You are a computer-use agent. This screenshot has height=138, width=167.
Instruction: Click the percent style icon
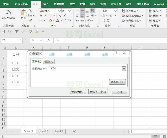[x=111, y=16]
